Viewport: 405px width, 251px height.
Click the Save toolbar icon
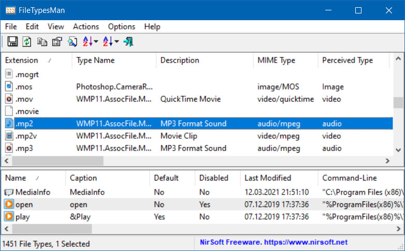12,41
